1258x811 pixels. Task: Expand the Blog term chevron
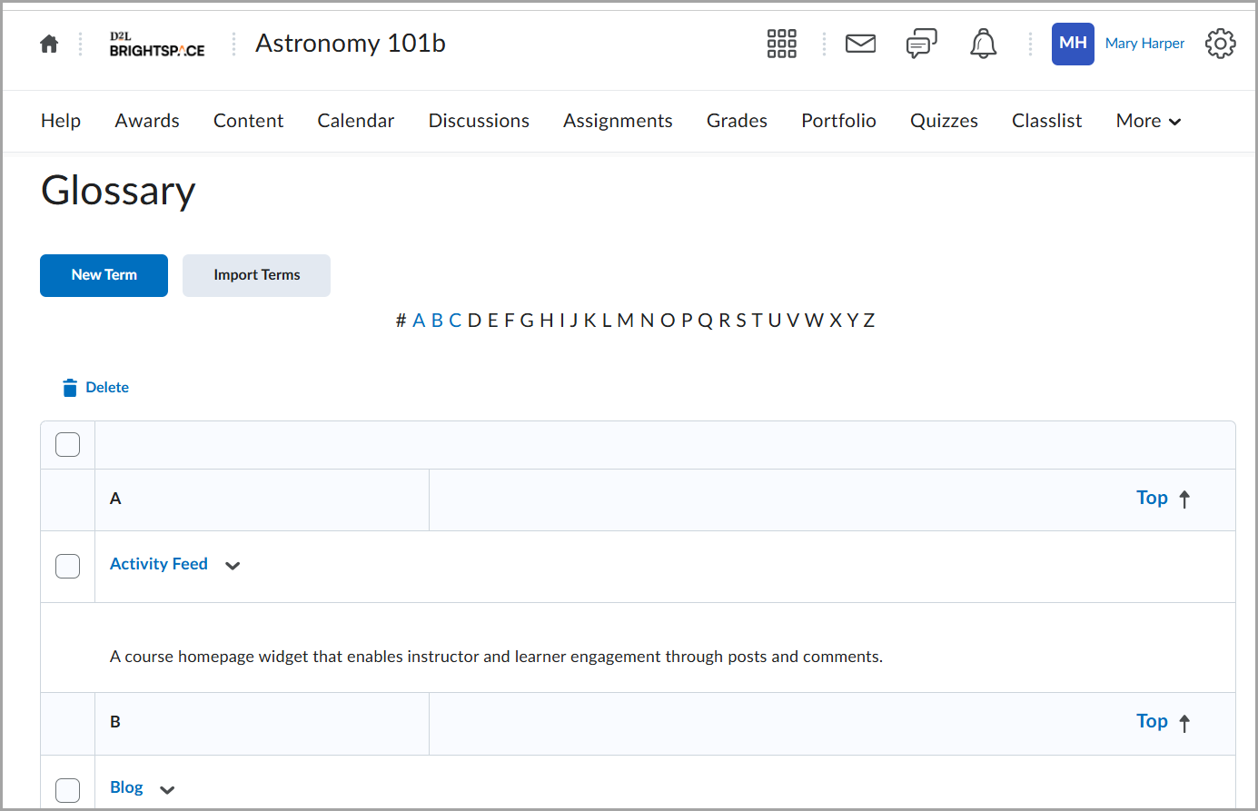pos(167,789)
